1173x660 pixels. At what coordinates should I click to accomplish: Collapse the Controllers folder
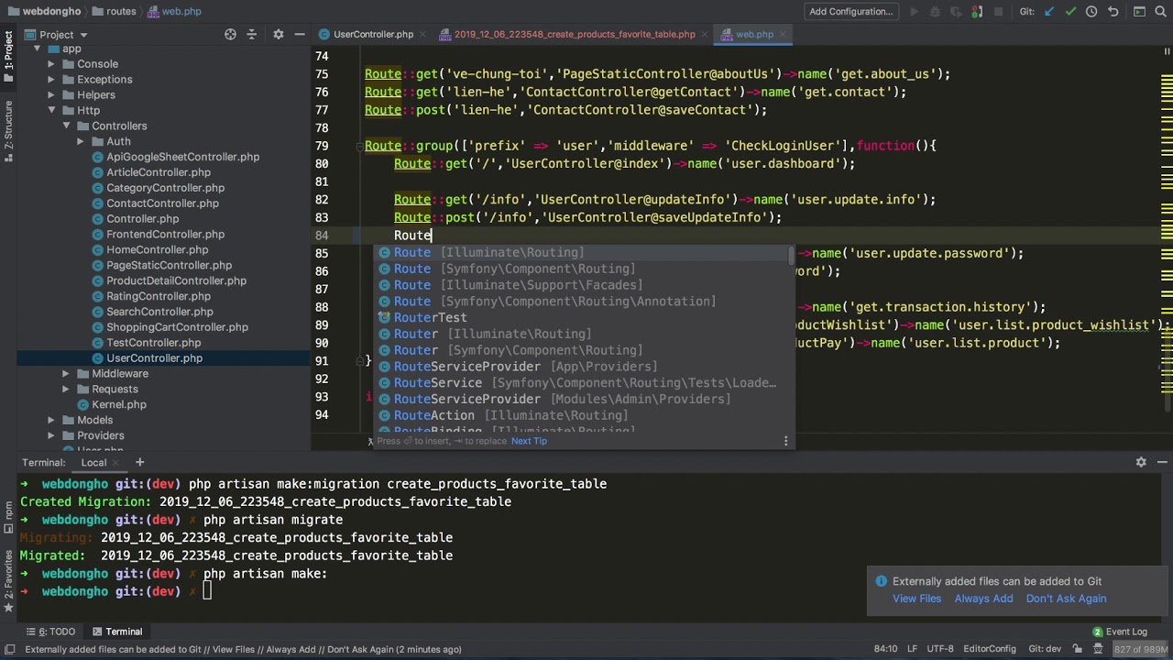tap(66, 126)
